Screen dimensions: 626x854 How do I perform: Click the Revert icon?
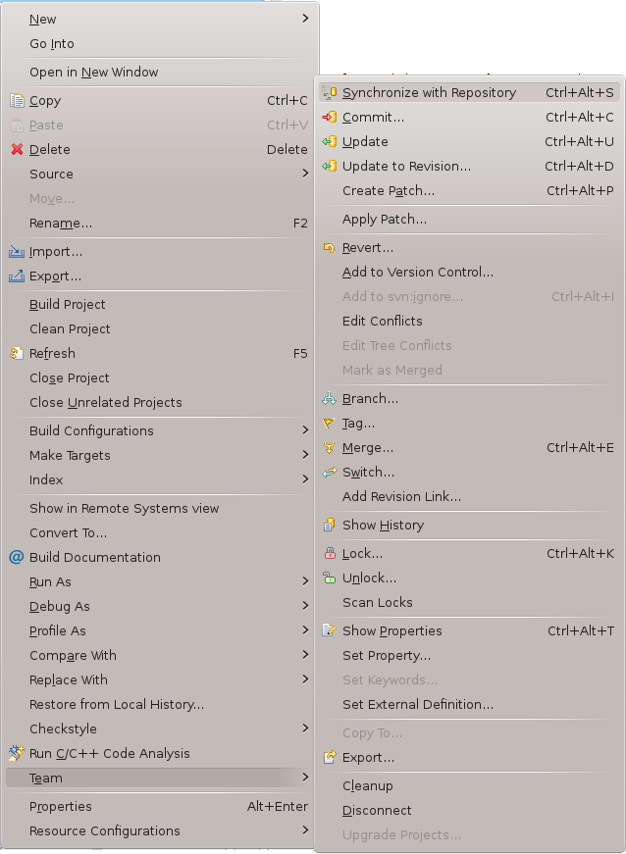tap(330, 248)
